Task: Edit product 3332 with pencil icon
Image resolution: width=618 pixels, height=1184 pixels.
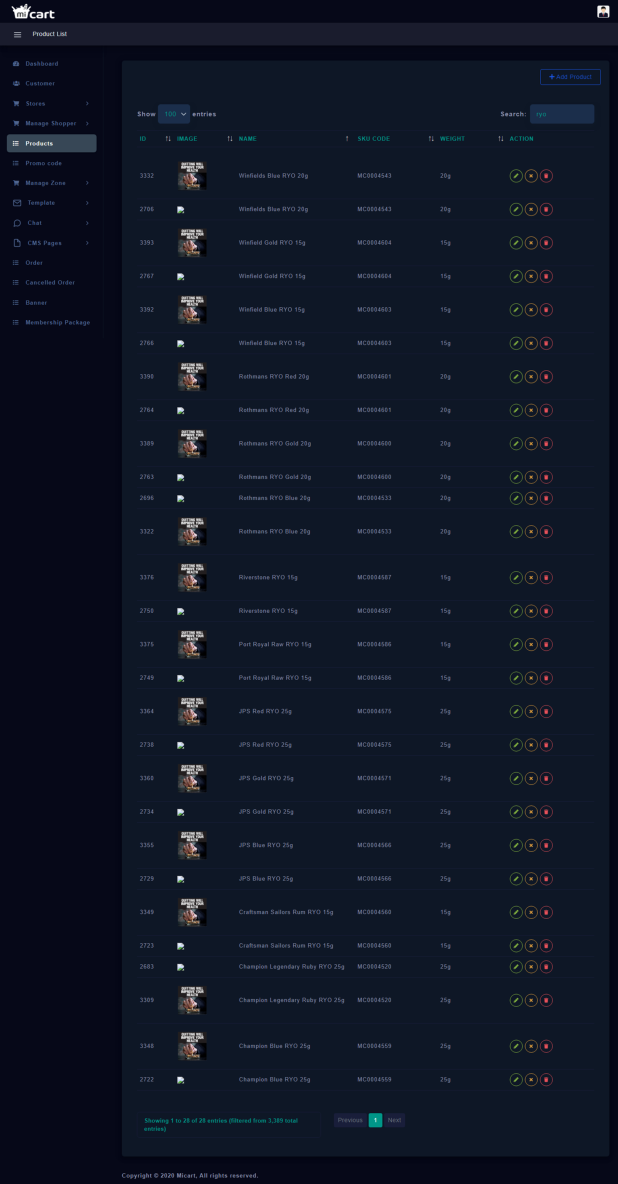Action: [516, 176]
